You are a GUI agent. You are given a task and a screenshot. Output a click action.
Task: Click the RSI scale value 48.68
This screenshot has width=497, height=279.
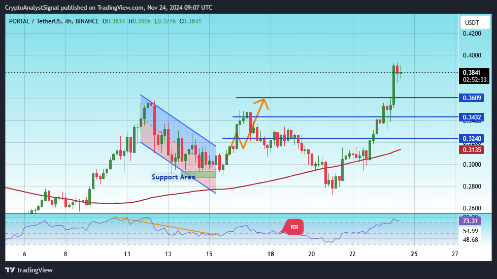pos(471,240)
